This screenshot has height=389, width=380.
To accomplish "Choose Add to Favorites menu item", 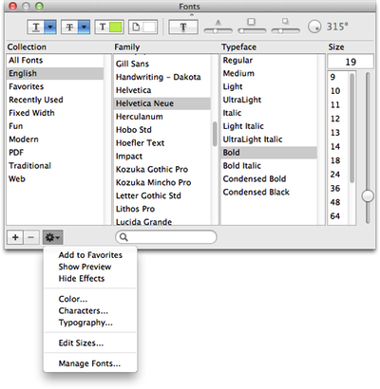I will (x=90, y=255).
